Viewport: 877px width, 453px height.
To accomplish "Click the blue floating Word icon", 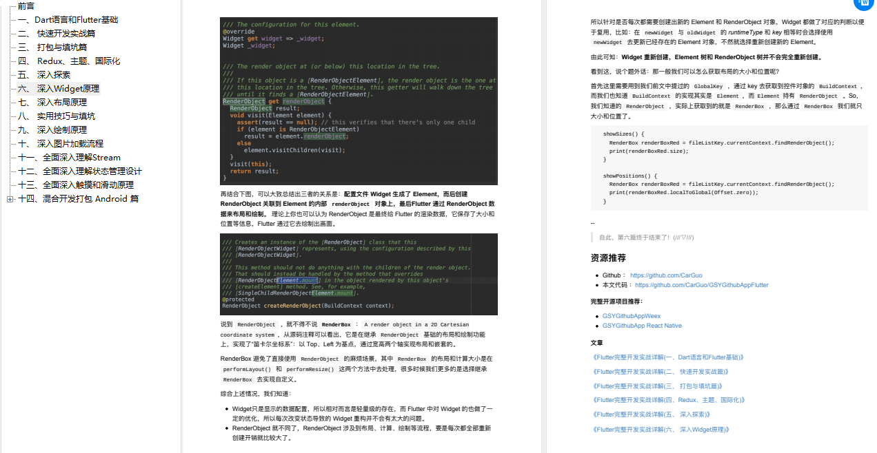I will tap(864, 3).
